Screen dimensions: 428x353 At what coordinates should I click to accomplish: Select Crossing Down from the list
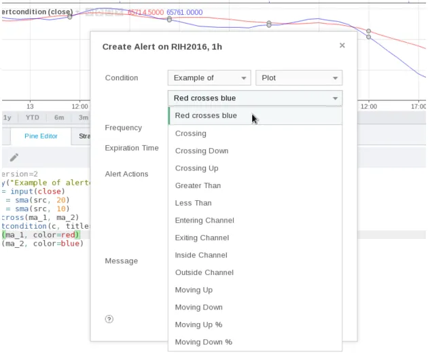[x=201, y=151]
